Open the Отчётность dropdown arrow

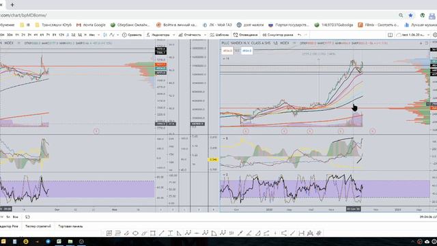(205, 35)
